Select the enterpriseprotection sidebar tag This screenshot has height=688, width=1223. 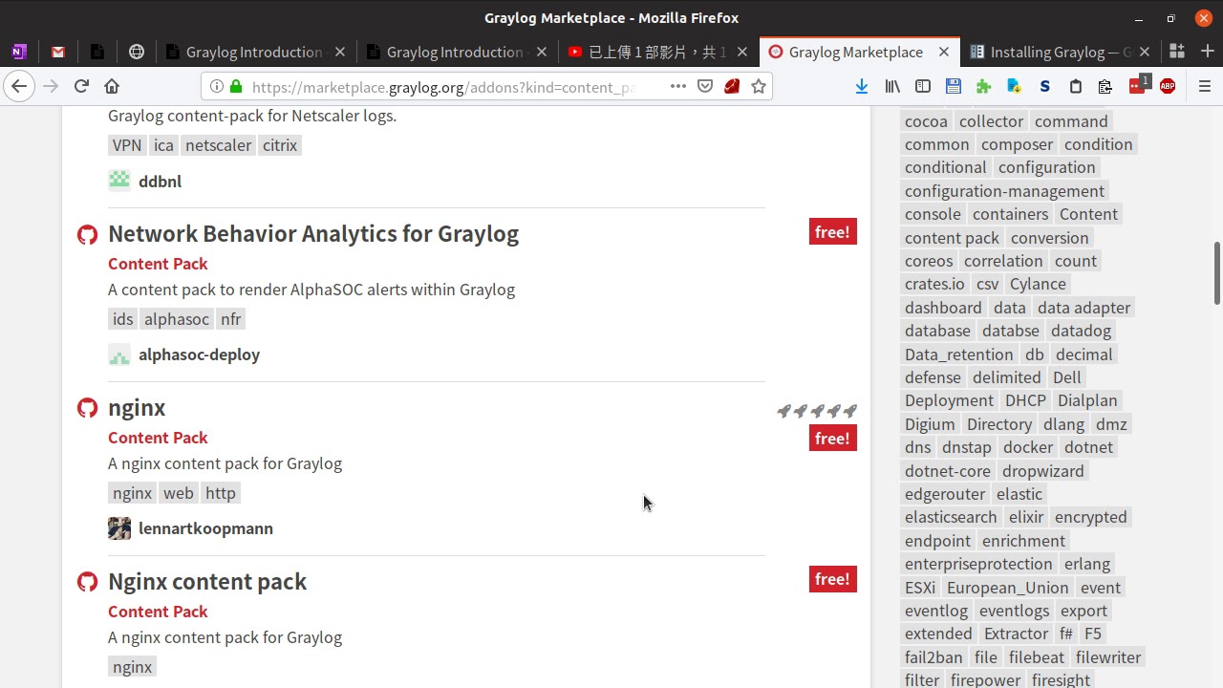(978, 564)
